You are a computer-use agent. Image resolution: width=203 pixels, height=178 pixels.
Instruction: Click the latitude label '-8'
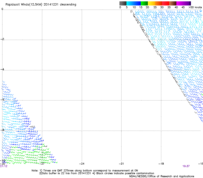coord(2,130)
